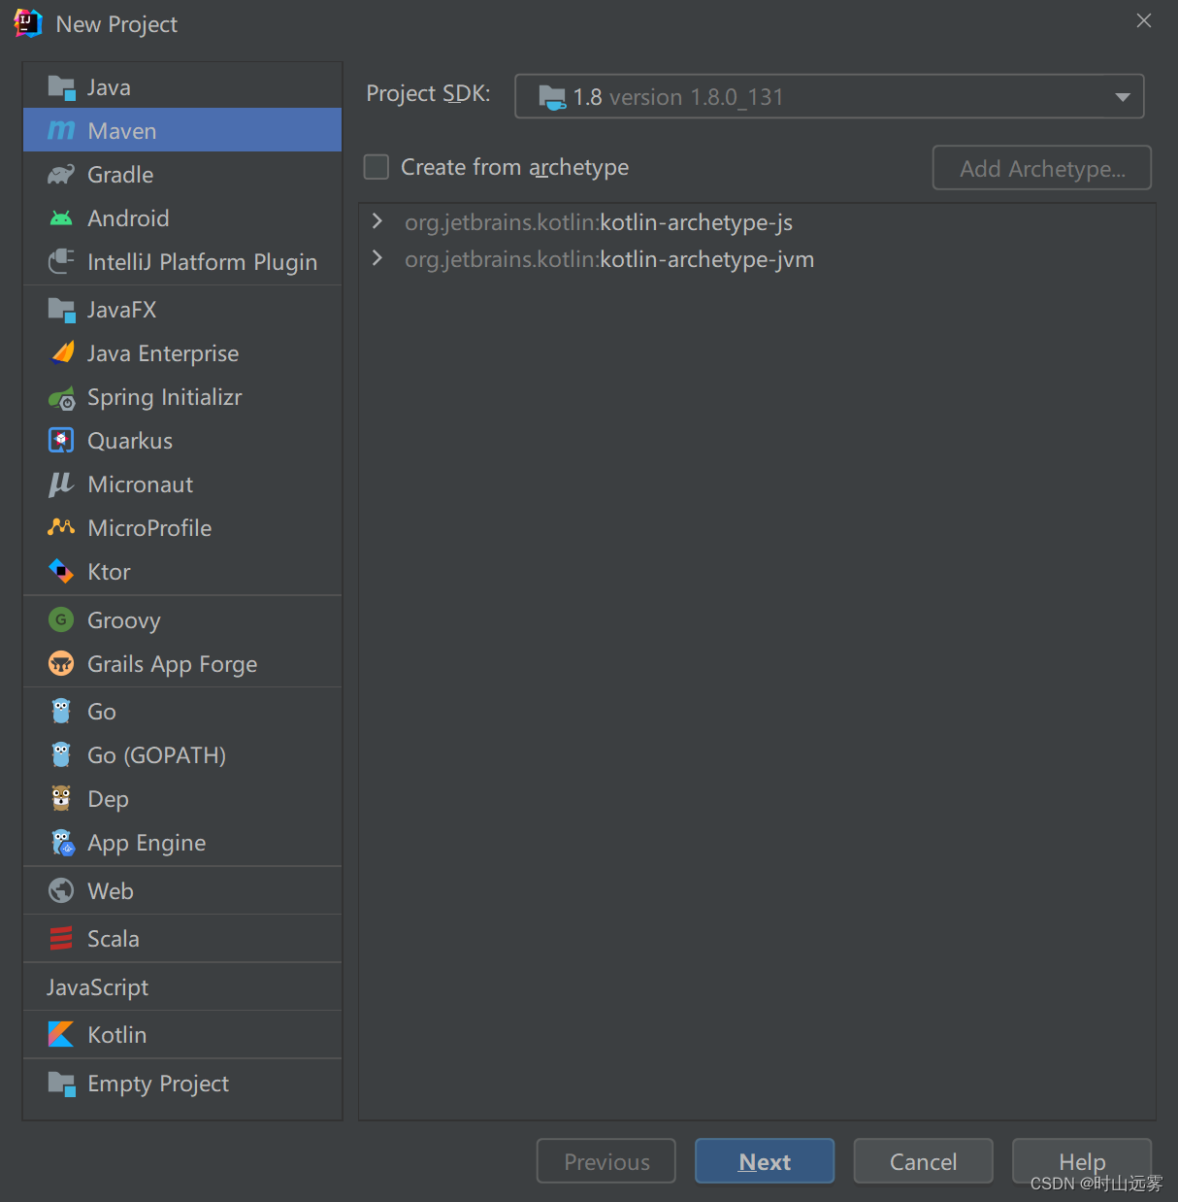
Task: Click the Scala red stripes icon
Action: coord(61,939)
